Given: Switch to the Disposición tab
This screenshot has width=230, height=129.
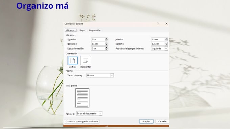Looking at the screenshot, I should pos(95,30).
